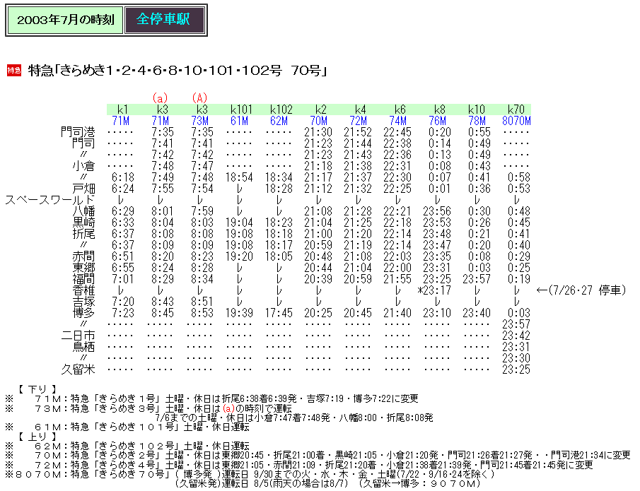Select the 黒崎 station row label
Image resolution: width=640 pixels, height=491 pixels.
(83, 223)
